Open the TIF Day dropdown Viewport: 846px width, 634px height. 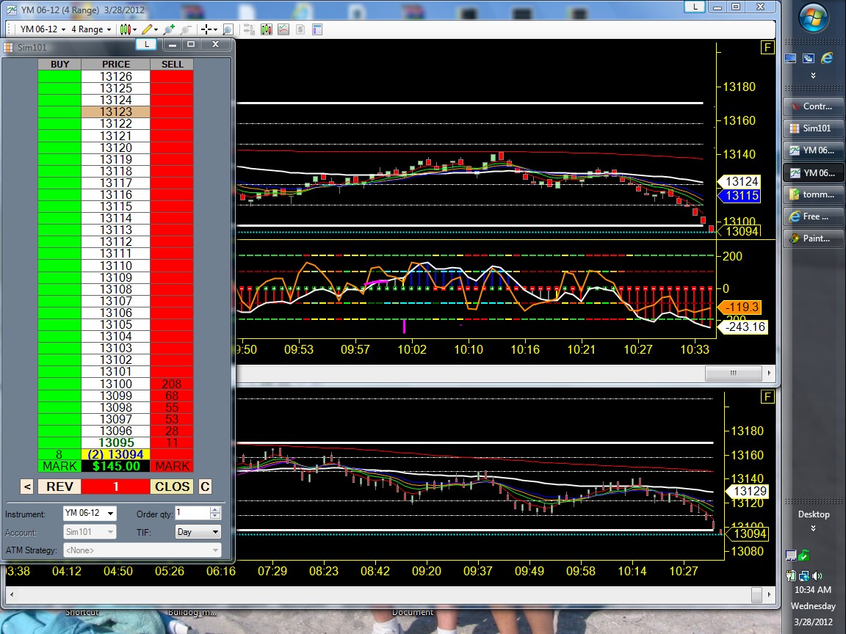pyautogui.click(x=198, y=532)
